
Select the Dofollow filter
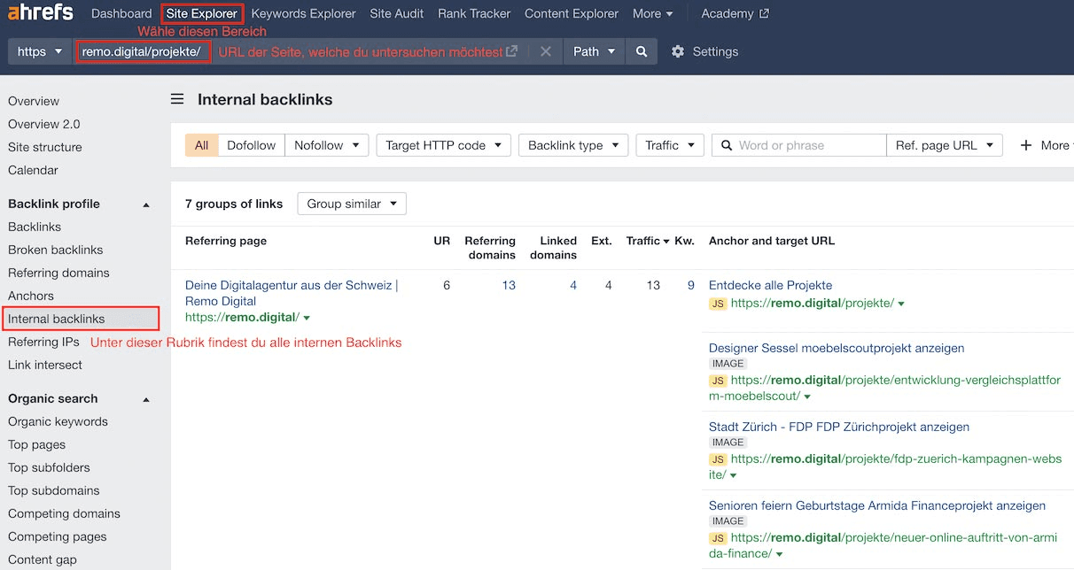pos(252,145)
